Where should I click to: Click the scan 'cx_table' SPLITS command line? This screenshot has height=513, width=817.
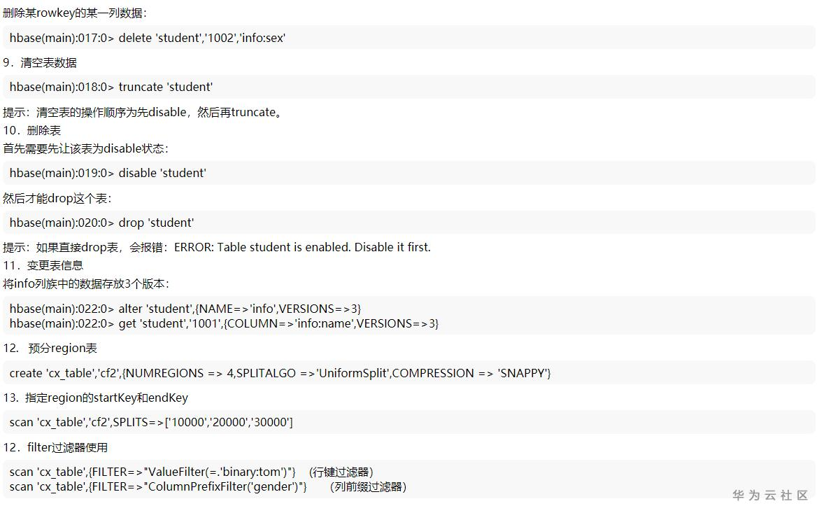pyautogui.click(x=151, y=422)
